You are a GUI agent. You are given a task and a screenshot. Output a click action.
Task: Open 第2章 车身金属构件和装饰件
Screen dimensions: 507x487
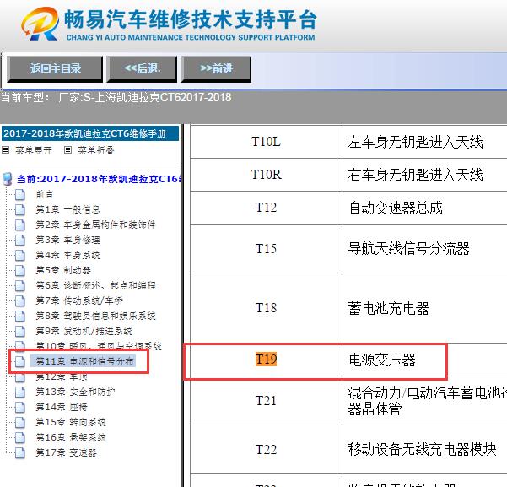click(95, 225)
